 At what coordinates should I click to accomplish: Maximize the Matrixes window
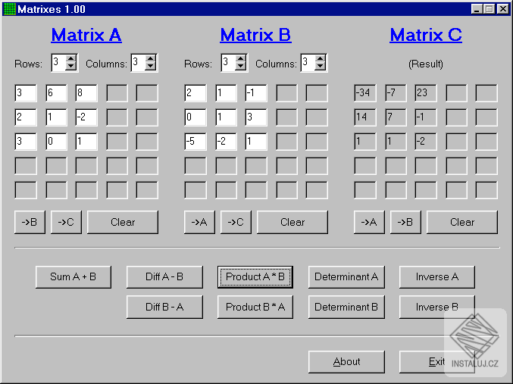pyautogui.click(x=489, y=9)
